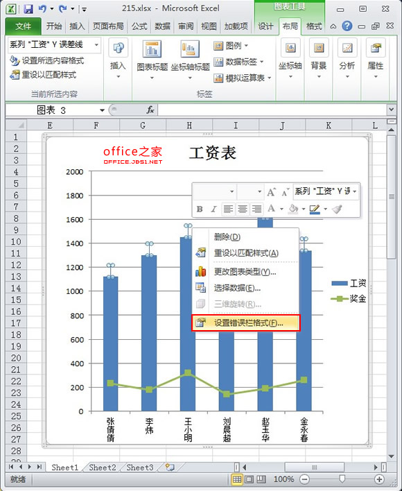402x491 pixels.
Task: Expand the 模拟运算表 data table dropdown
Action: [x=270, y=78]
